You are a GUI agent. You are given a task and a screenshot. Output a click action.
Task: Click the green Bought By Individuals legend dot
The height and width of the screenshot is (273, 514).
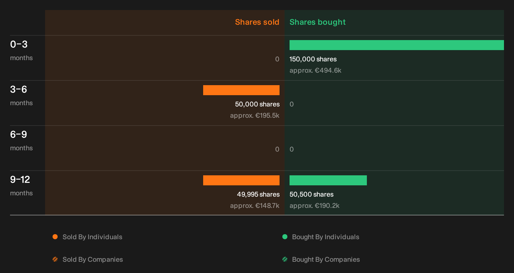tap(285, 237)
